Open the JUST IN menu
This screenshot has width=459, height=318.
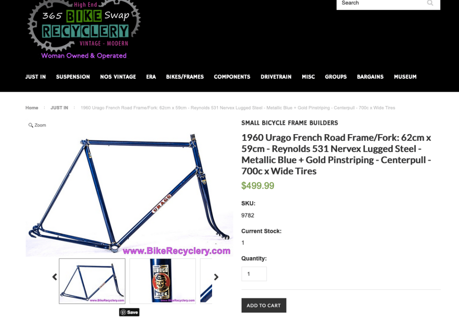pyautogui.click(x=35, y=77)
